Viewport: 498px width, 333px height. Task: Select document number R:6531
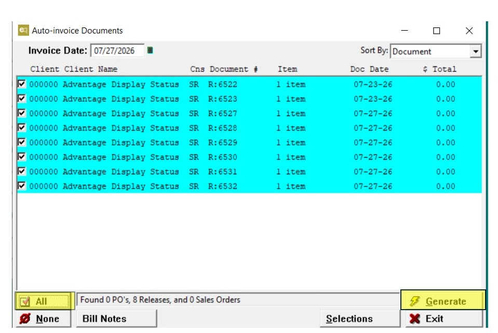(x=223, y=171)
